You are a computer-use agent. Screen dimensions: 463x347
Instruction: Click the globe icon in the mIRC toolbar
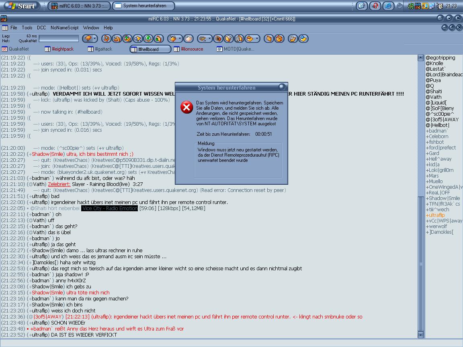(148, 39)
